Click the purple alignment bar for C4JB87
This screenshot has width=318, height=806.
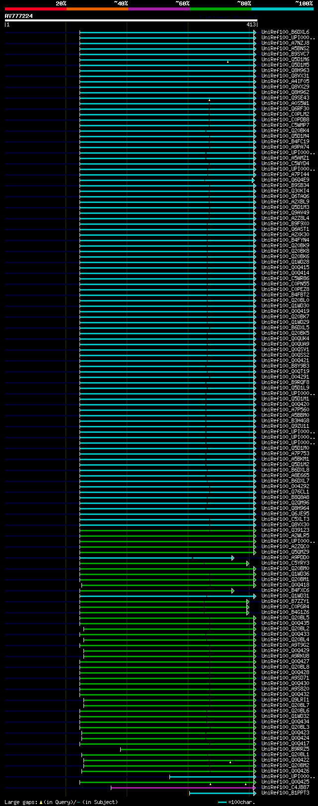point(182,788)
